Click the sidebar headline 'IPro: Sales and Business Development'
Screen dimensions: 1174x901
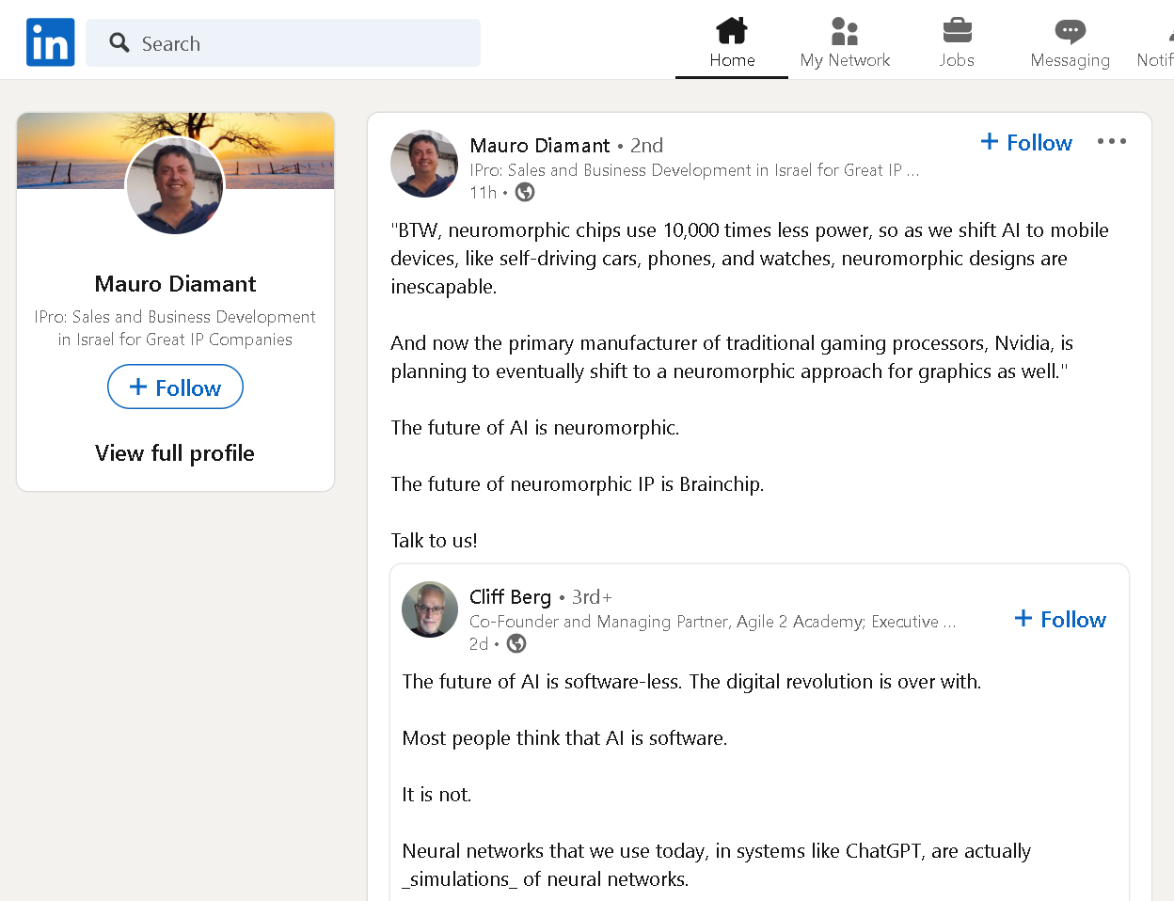tap(175, 317)
